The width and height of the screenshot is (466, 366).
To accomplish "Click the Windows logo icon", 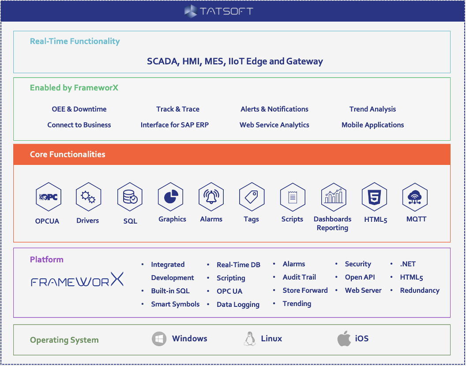I will point(159,339).
